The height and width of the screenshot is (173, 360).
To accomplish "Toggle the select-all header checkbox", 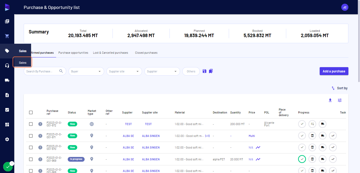I will (x=31, y=112).
